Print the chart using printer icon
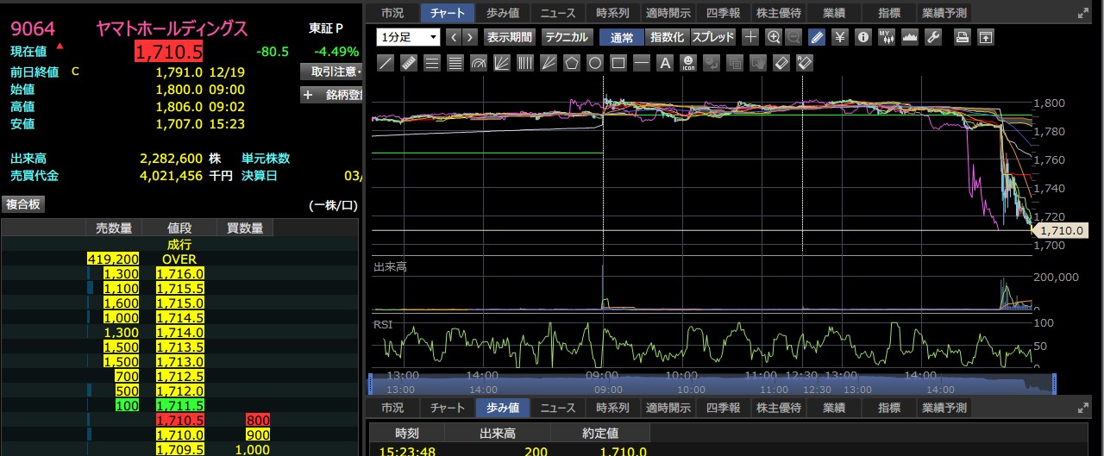 963,37
